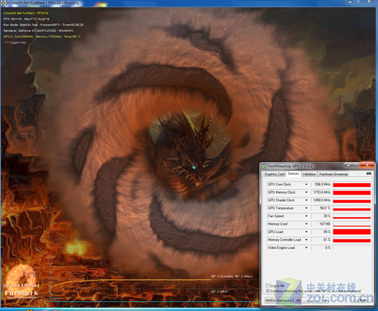Click the GPU-Z Close button
The width and height of the screenshot is (378, 311).
(362, 300)
